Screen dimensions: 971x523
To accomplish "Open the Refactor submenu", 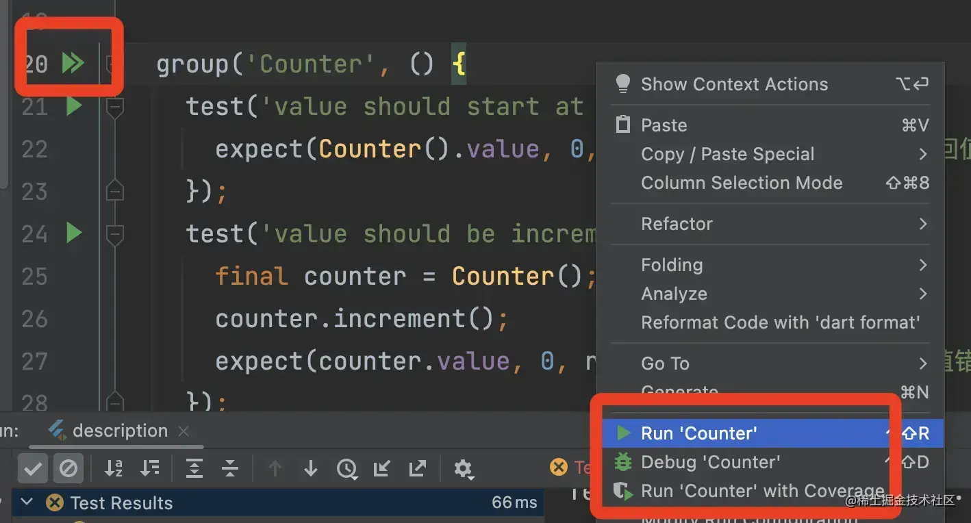I will click(772, 224).
